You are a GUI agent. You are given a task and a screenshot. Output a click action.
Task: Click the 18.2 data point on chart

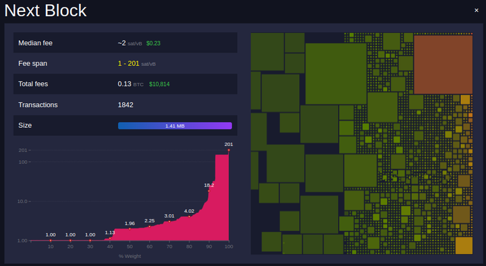coord(209,191)
